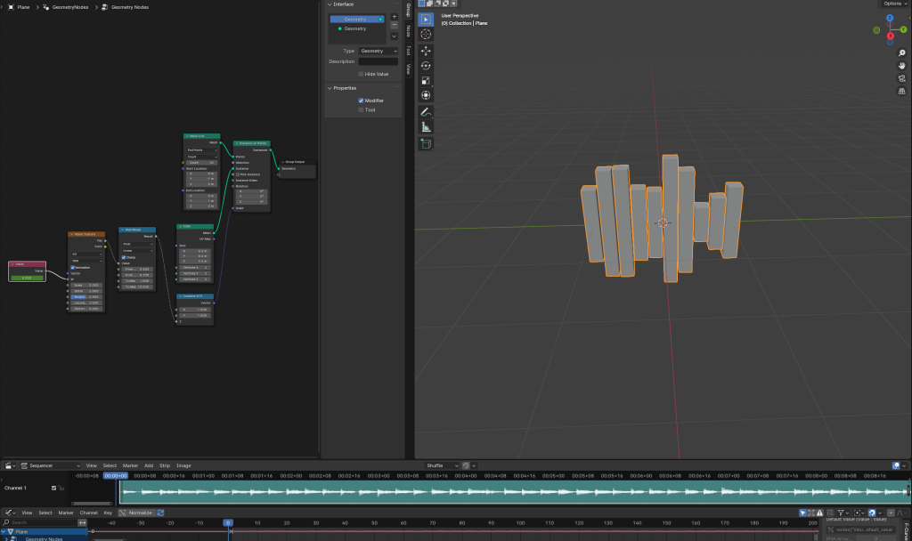
Task: Pick the Measure tool
Action: click(x=426, y=127)
